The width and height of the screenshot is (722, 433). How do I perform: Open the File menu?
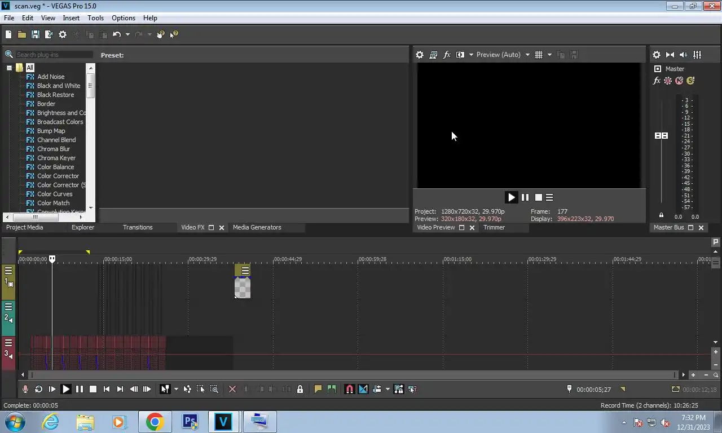tap(9, 18)
